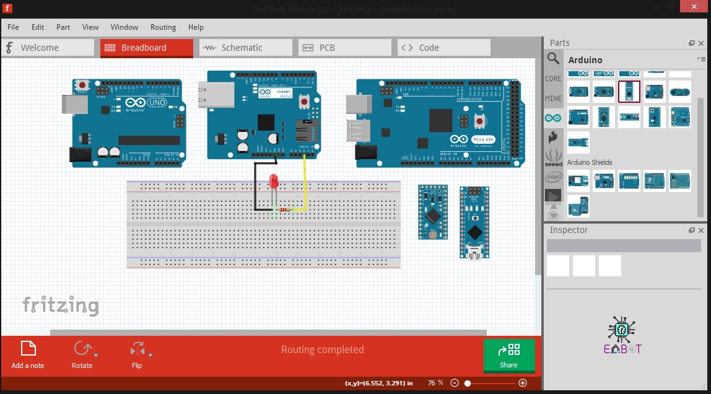Screen dimensions: 711x394
Task: Zoom out with the minus icon
Action: pos(455,383)
